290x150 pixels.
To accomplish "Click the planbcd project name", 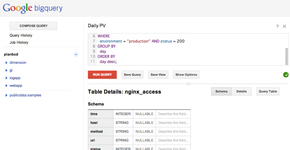I will pos(11,54).
